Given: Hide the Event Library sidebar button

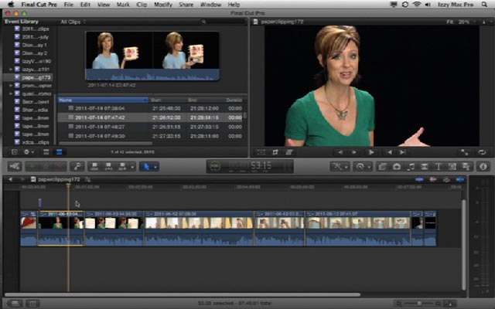Looking at the screenshot, I should coord(15,152).
